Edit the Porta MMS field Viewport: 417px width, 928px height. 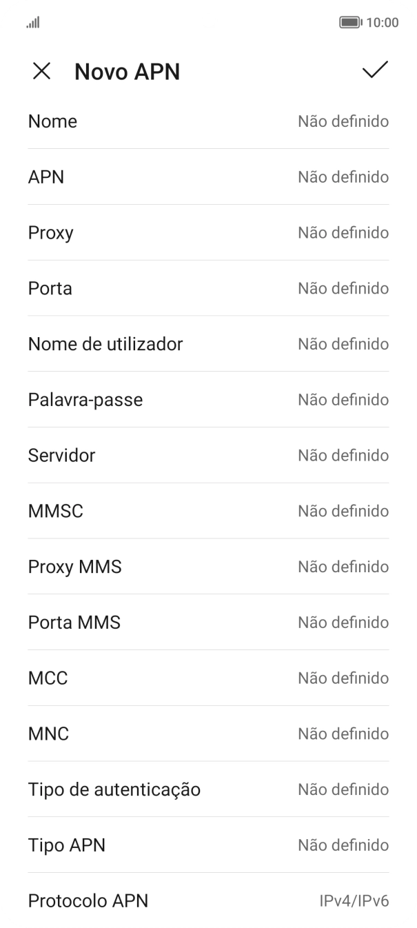click(x=208, y=623)
